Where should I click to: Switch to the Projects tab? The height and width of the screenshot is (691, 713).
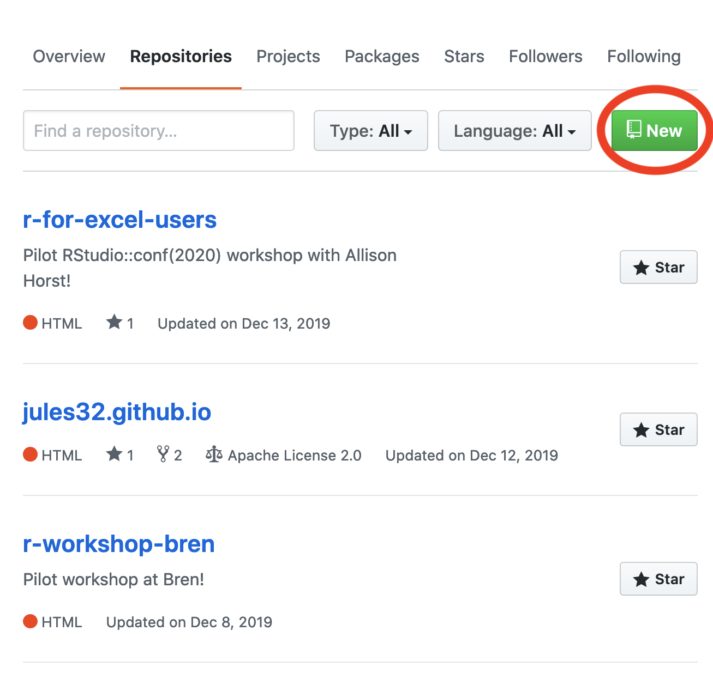pos(288,57)
